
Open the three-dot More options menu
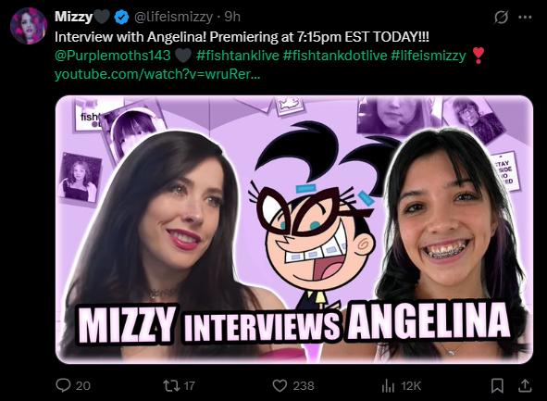pyautogui.click(x=525, y=17)
